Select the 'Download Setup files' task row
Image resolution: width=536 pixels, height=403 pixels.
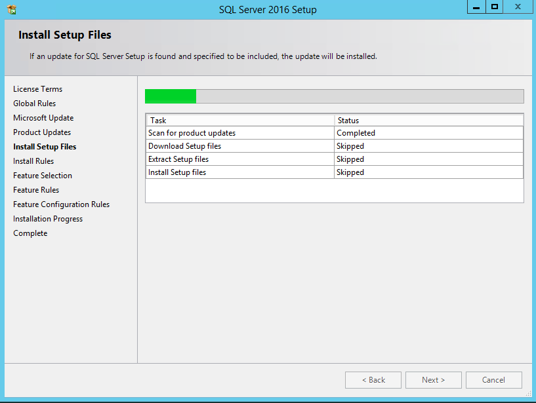[335, 146]
